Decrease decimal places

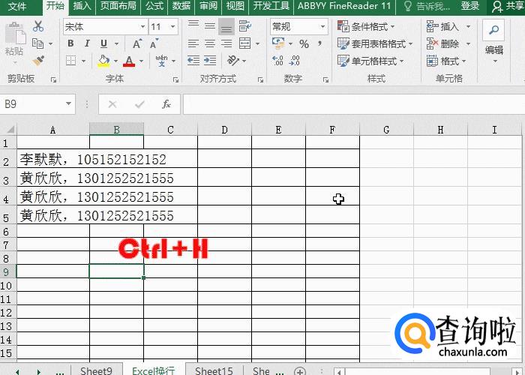point(294,61)
